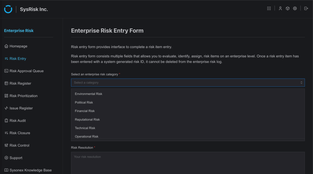The width and height of the screenshot is (313, 174).
Task: Click the user profile icon
Action: [x=280, y=8]
